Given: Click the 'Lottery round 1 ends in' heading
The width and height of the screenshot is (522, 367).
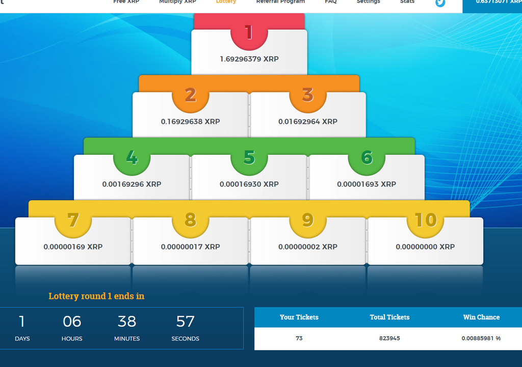Looking at the screenshot, I should 96,296.
